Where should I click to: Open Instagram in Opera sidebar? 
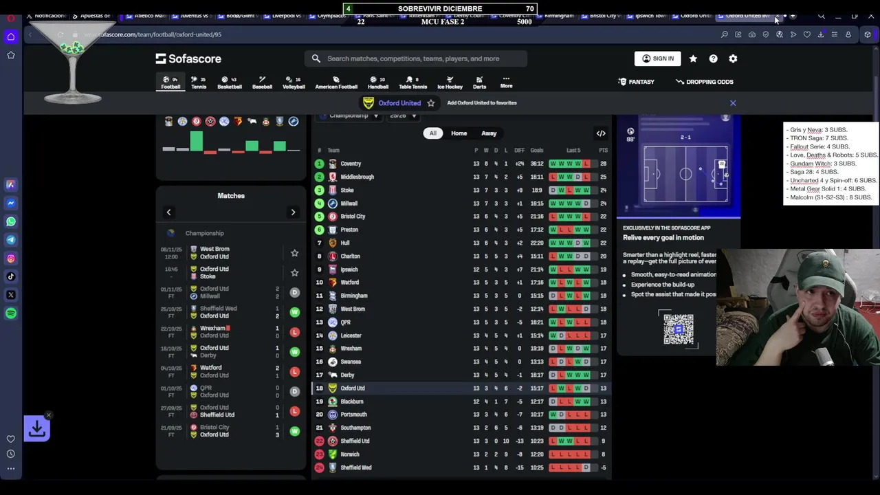[x=11, y=258]
